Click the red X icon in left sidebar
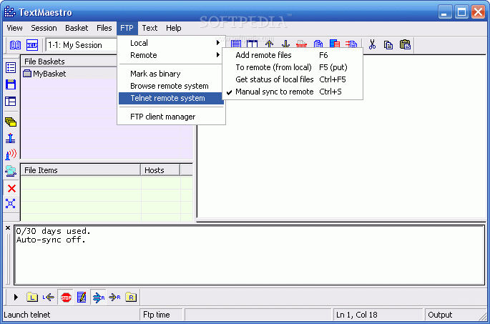 click(x=12, y=188)
